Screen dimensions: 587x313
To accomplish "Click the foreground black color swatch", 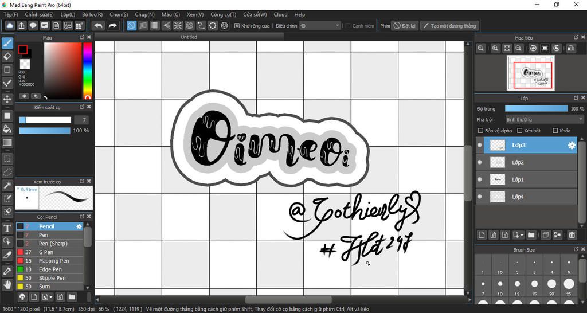I will pos(23,49).
